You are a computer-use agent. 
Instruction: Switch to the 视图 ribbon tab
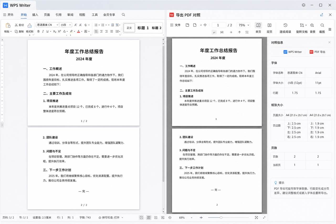click(x=82, y=15)
